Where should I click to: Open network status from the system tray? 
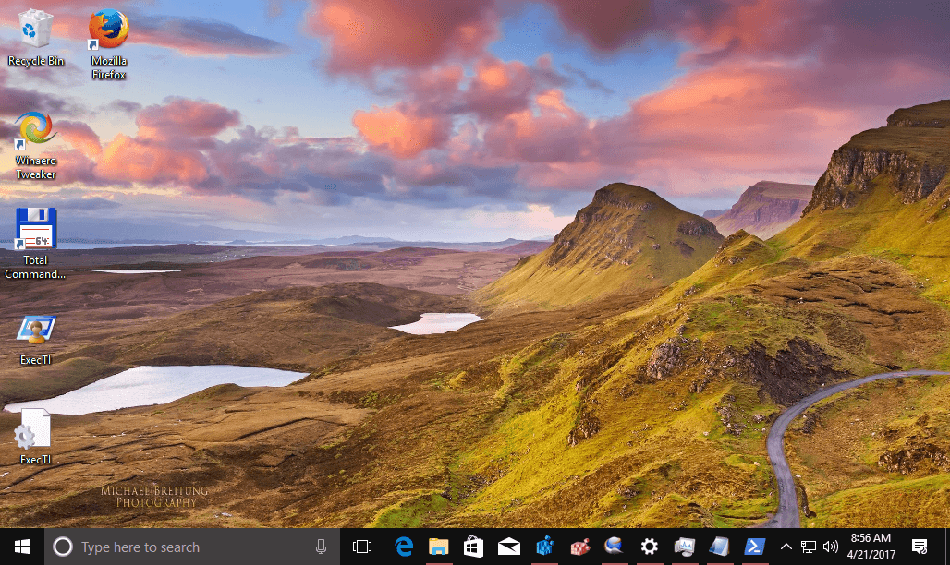(808, 547)
